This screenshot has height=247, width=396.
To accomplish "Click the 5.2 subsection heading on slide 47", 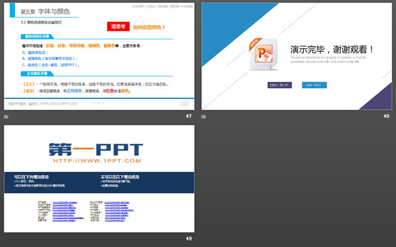I will [41, 22].
